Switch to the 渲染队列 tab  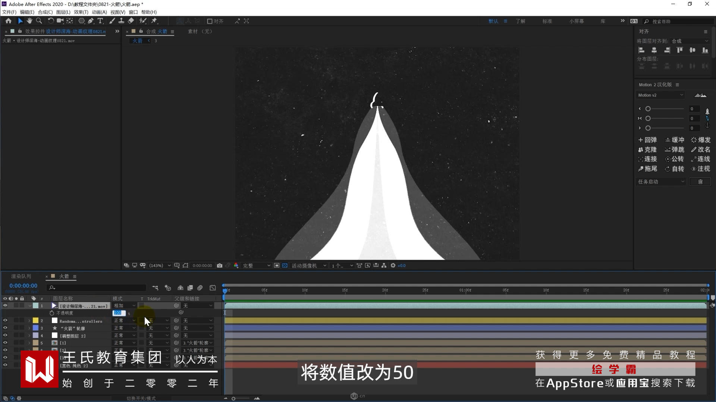tap(21, 276)
